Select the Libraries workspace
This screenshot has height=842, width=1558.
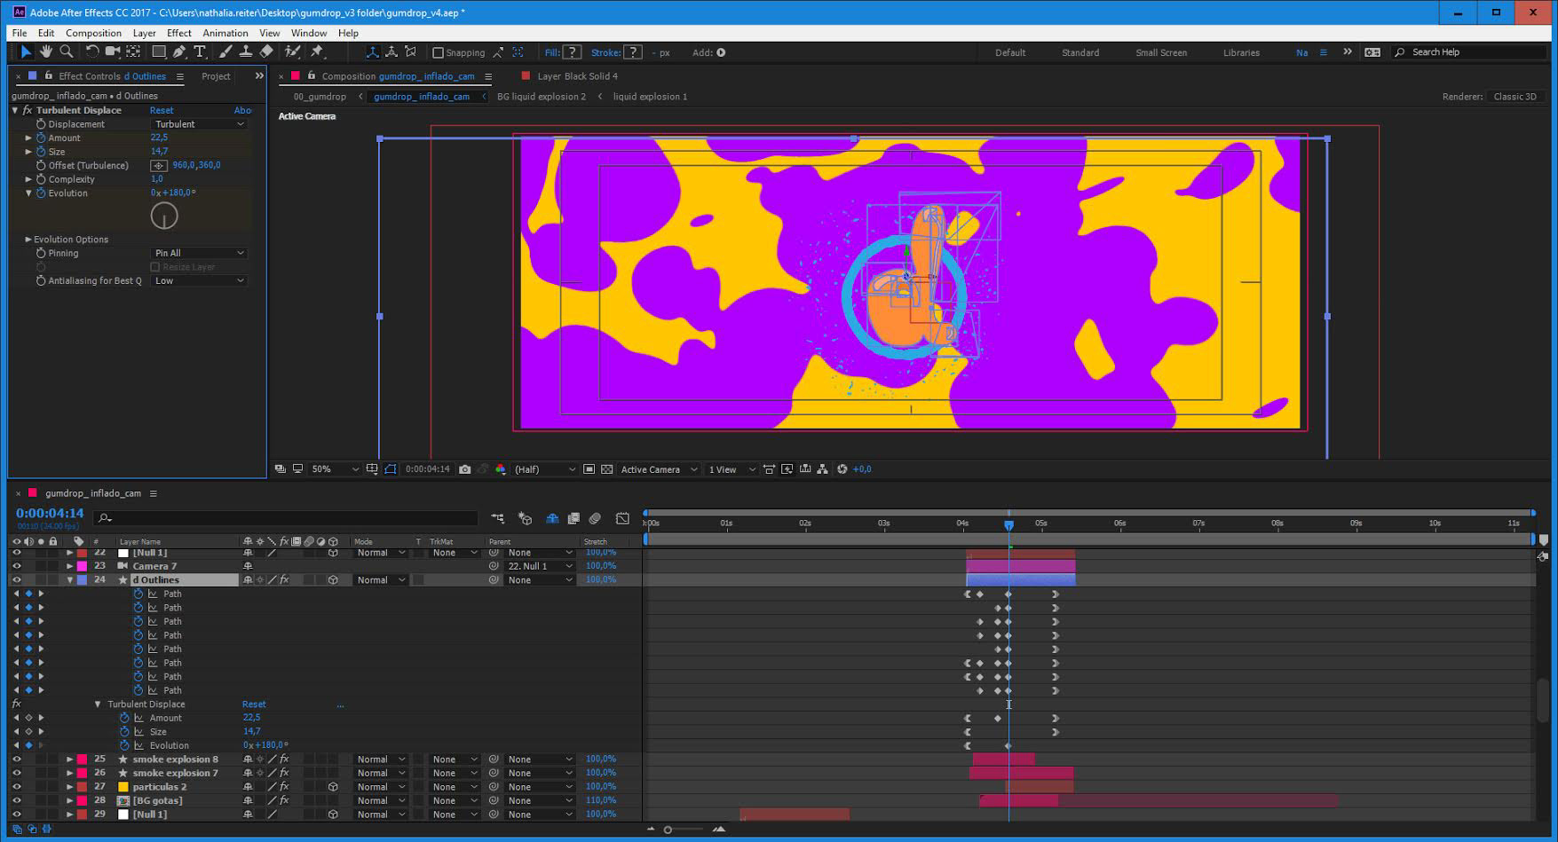pyautogui.click(x=1241, y=52)
